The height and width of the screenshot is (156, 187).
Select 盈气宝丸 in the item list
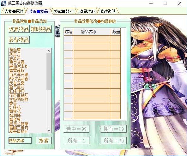click(x=17, y=87)
